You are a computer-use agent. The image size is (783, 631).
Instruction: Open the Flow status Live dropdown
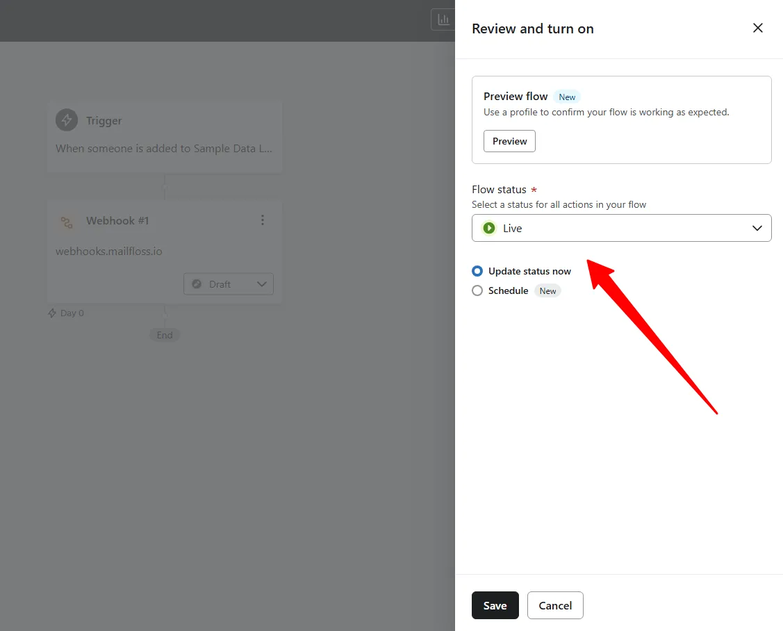click(x=621, y=228)
